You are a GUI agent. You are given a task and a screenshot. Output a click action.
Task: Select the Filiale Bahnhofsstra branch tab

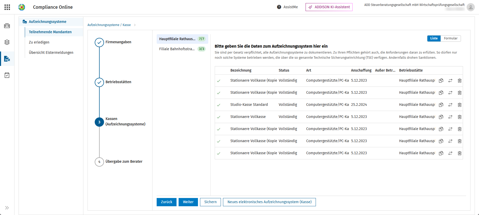pyautogui.click(x=182, y=49)
